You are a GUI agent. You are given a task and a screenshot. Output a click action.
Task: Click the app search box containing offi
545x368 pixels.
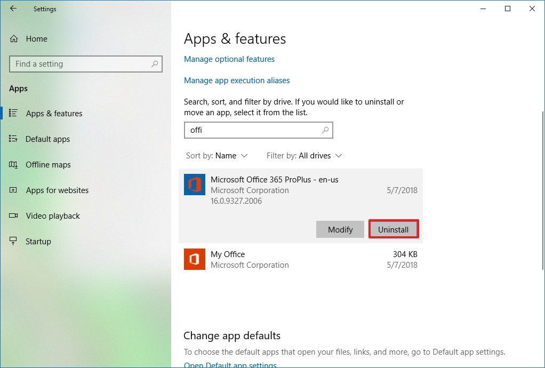tap(259, 130)
